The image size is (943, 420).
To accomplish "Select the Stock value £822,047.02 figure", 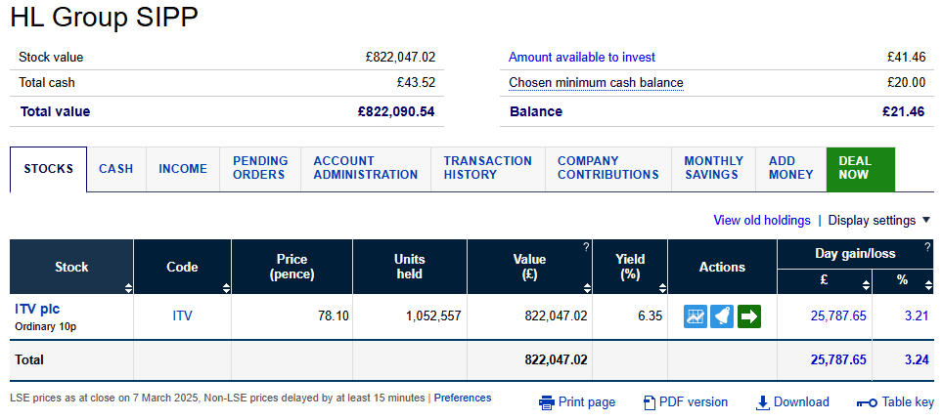I will (400, 57).
